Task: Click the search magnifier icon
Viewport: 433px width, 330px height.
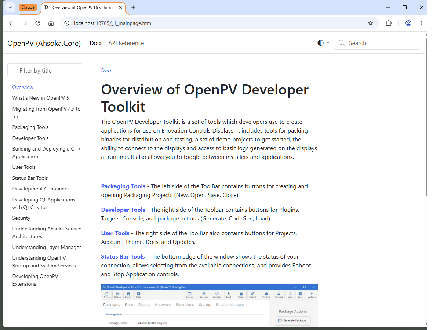Action: coord(342,43)
